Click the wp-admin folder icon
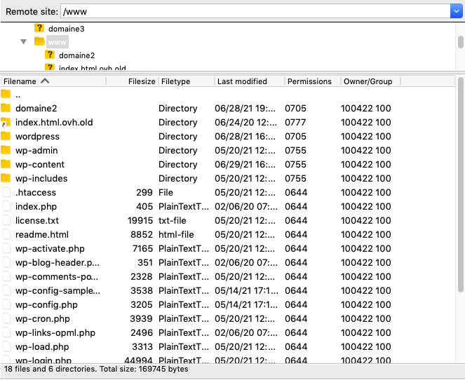This screenshot has height=380, width=465. click(x=6, y=150)
